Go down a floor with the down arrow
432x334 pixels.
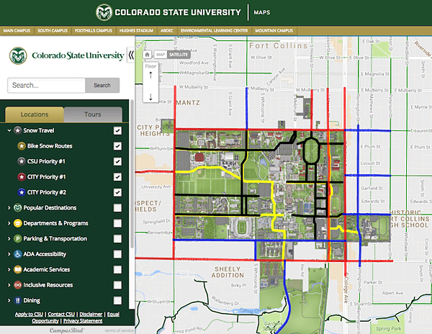[x=150, y=96]
